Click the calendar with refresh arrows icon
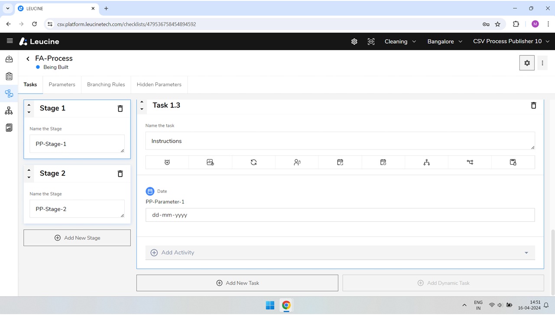Screen dimensions: 555x315 (x=340, y=162)
